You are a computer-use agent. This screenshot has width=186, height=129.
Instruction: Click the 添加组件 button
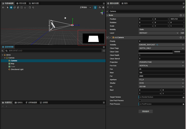coord(146,111)
